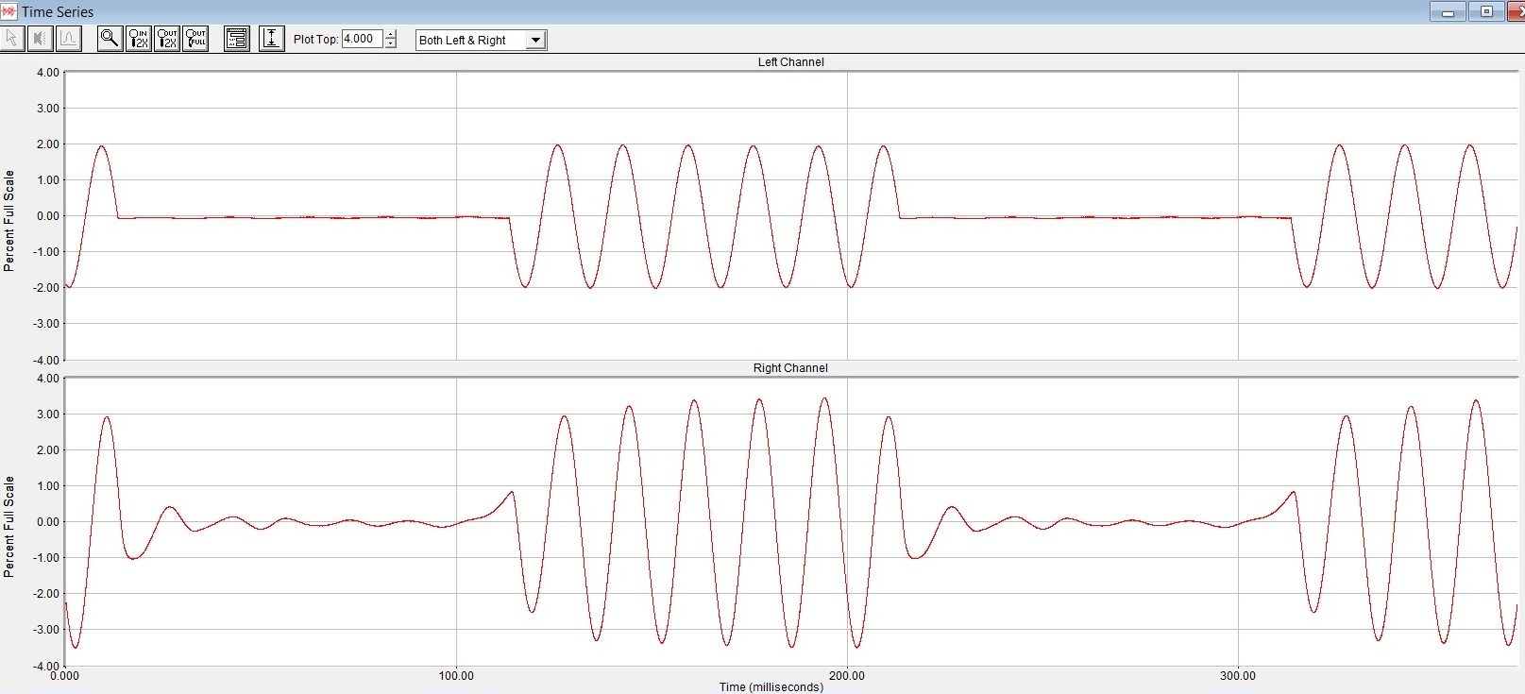
Task: Open the plot settings dialog icon
Action: pyautogui.click(x=236, y=39)
